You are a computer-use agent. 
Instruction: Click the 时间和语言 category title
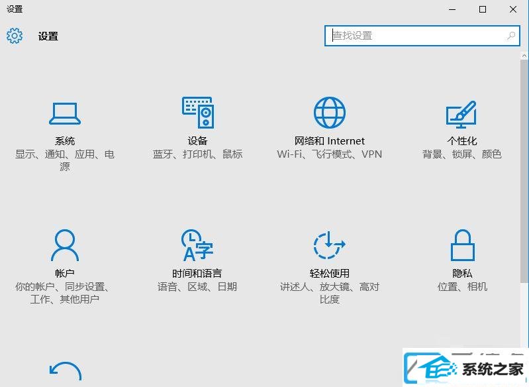pyautogui.click(x=197, y=273)
